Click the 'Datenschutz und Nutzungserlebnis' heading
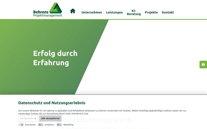 click(52, 103)
